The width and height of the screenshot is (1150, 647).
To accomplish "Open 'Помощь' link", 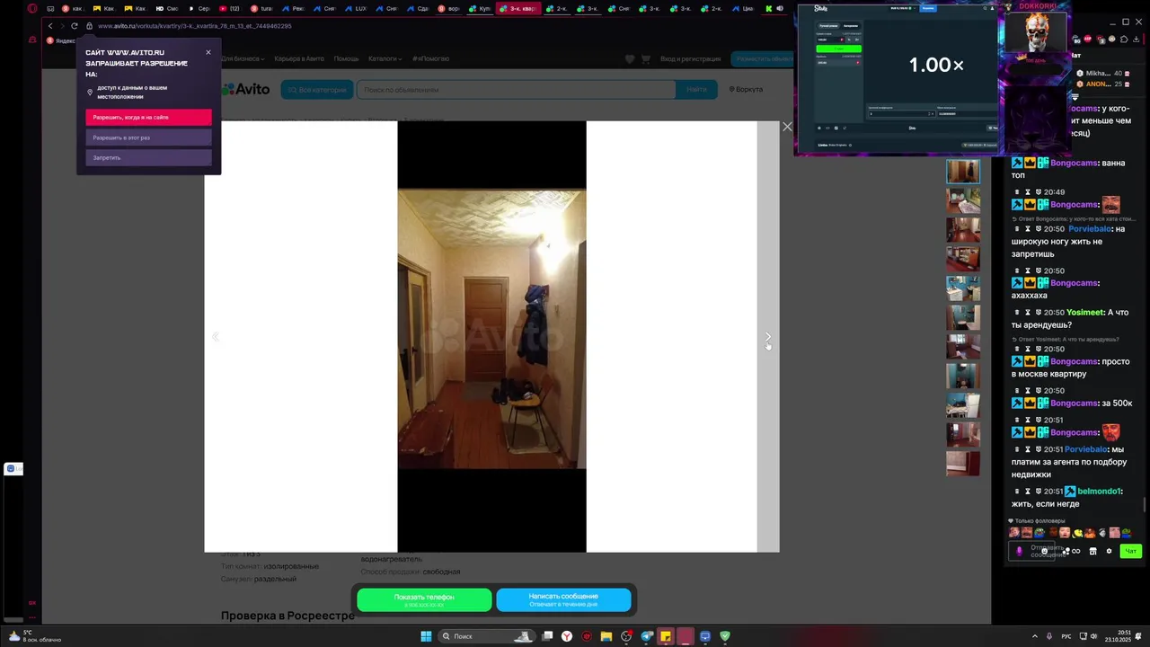I will [346, 58].
